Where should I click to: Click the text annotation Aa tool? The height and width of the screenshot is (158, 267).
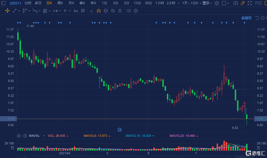pos(76,11)
